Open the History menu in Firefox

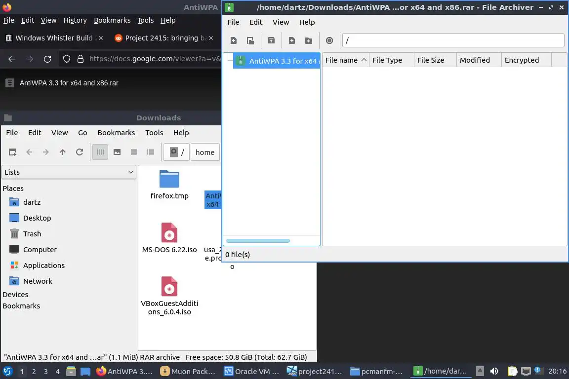click(75, 20)
